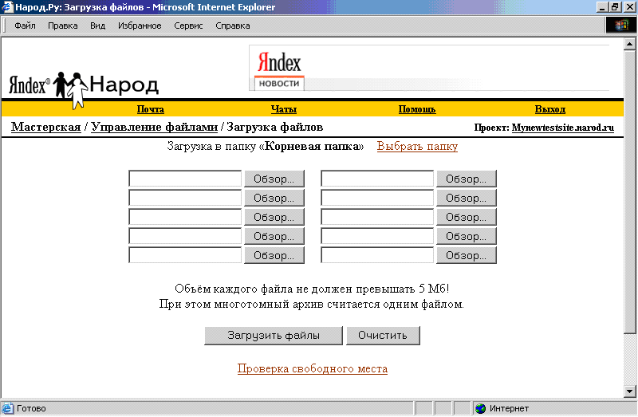Click the Yandex Народ logo
Screen dimensions: 638x417
point(84,89)
